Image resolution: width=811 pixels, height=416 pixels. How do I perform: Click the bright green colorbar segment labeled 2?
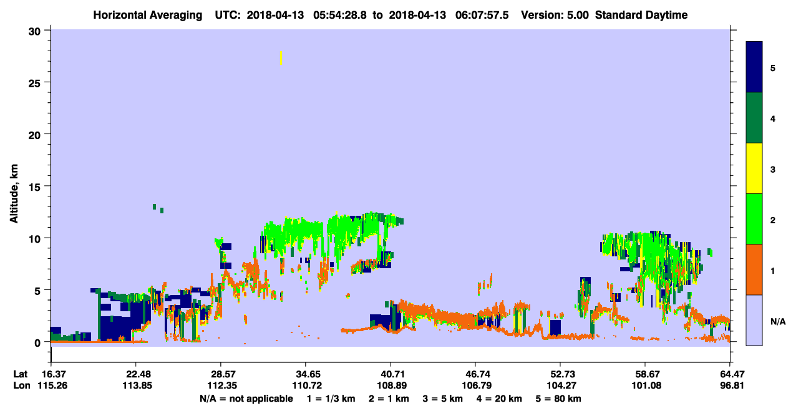pos(754,219)
